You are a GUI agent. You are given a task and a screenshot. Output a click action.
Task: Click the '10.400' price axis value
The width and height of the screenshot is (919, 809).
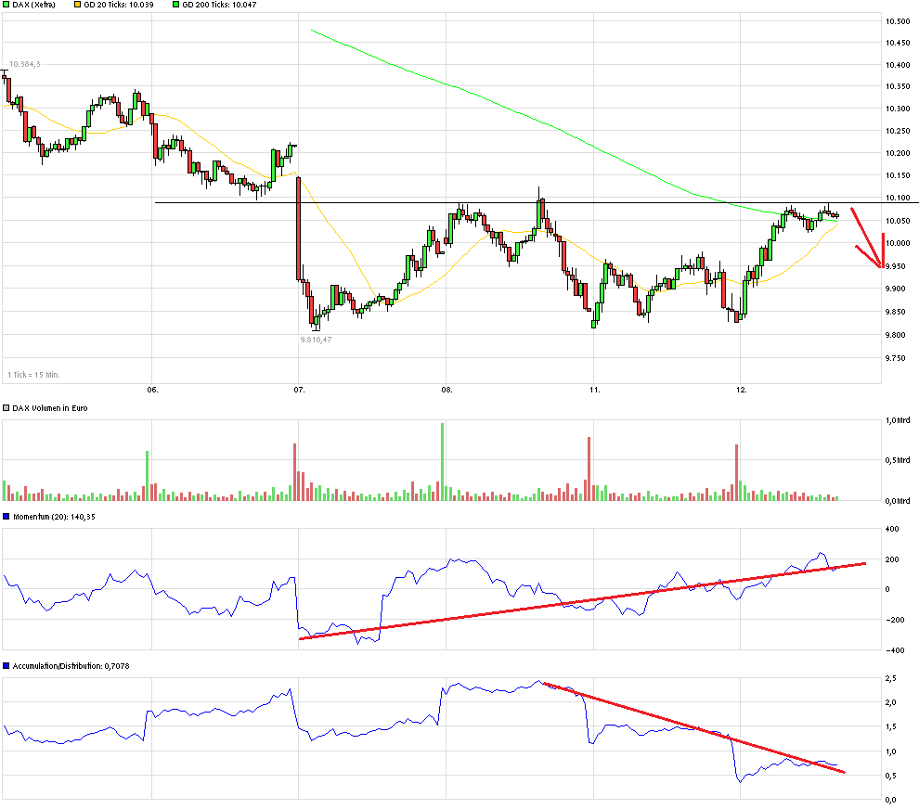click(898, 65)
